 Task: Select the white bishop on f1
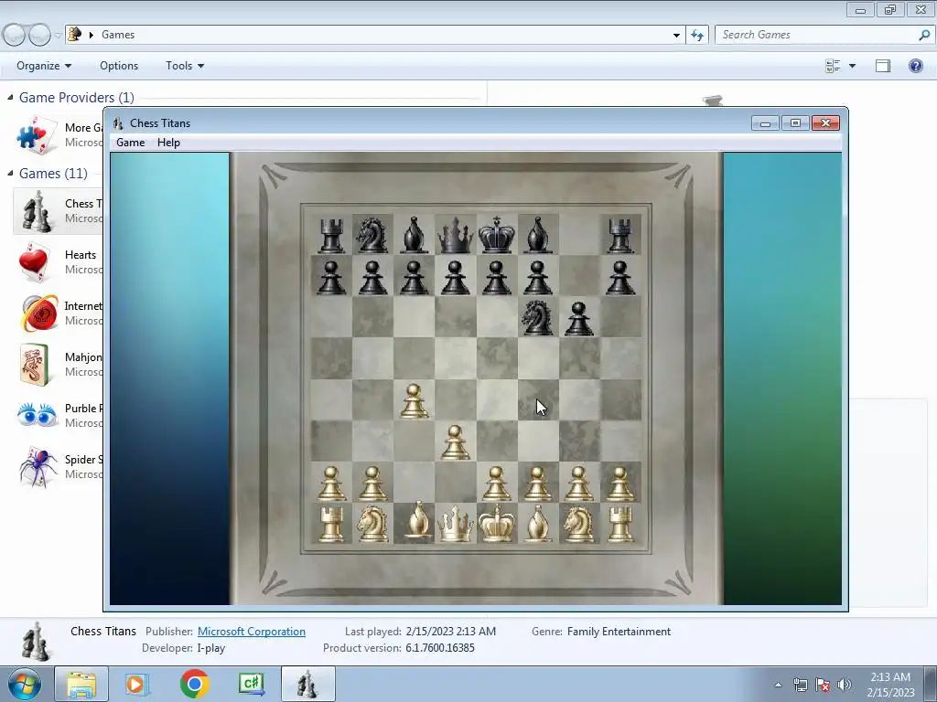click(x=537, y=524)
